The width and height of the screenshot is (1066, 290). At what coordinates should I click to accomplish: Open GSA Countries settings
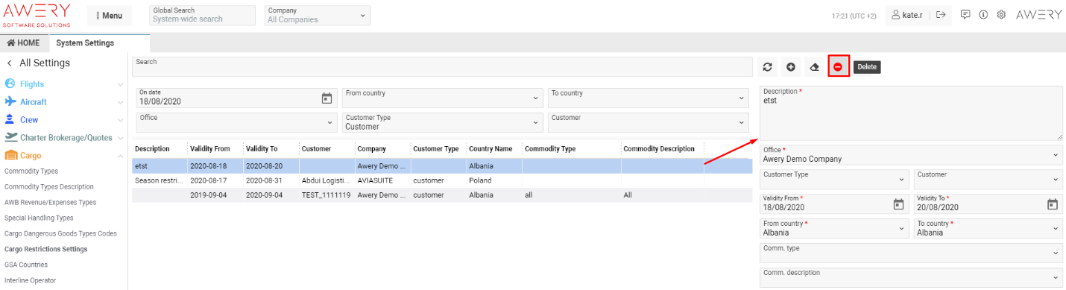point(26,265)
